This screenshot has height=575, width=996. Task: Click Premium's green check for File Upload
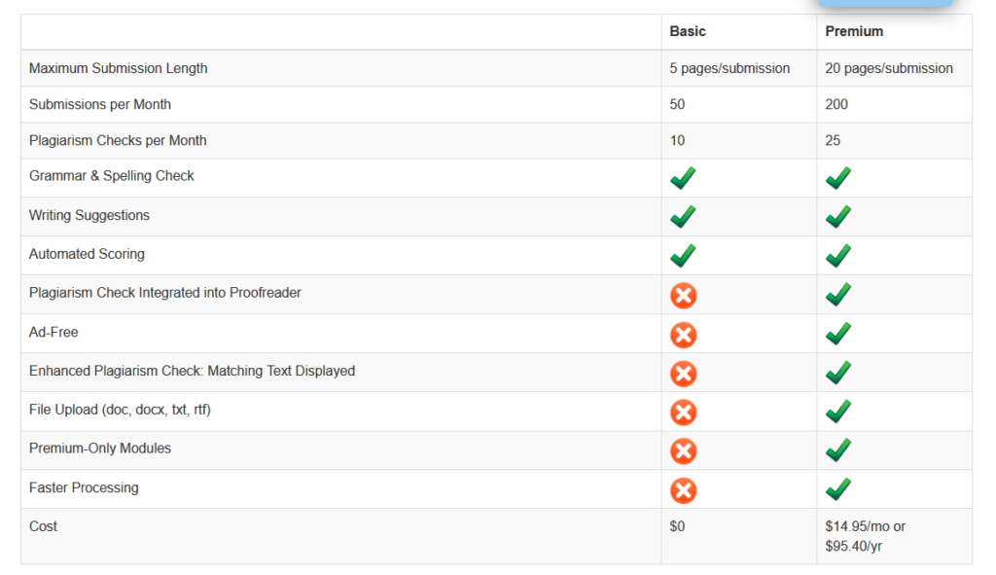click(837, 412)
